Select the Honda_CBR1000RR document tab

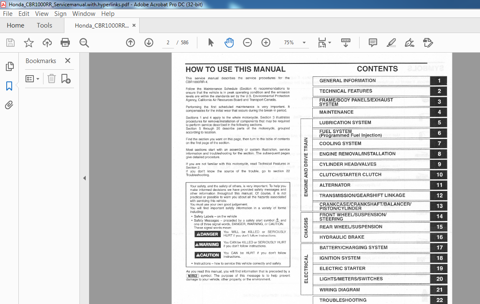click(x=102, y=25)
